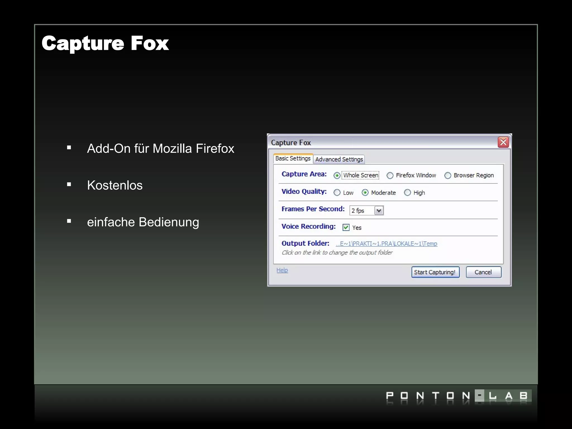
Task: Click the PONTON-LAB logo
Action: (x=459, y=397)
